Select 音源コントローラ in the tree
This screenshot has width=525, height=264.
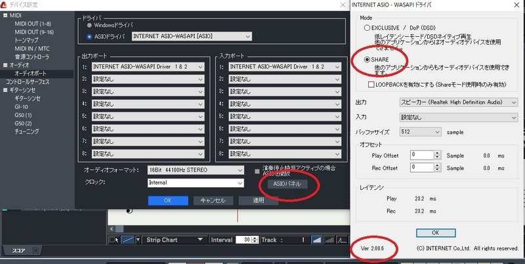[31, 57]
